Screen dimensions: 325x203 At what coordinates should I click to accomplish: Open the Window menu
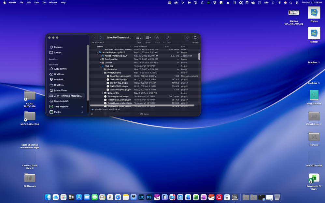click(x=53, y=3)
